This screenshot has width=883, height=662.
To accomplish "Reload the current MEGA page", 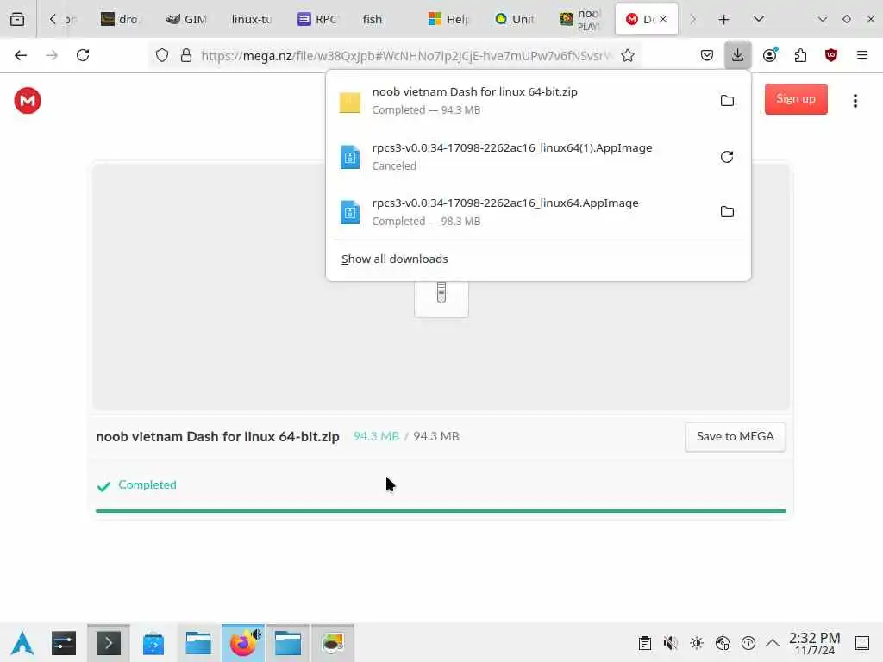I will pos(83,55).
